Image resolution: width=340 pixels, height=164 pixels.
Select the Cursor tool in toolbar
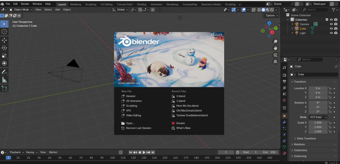point(4,32)
